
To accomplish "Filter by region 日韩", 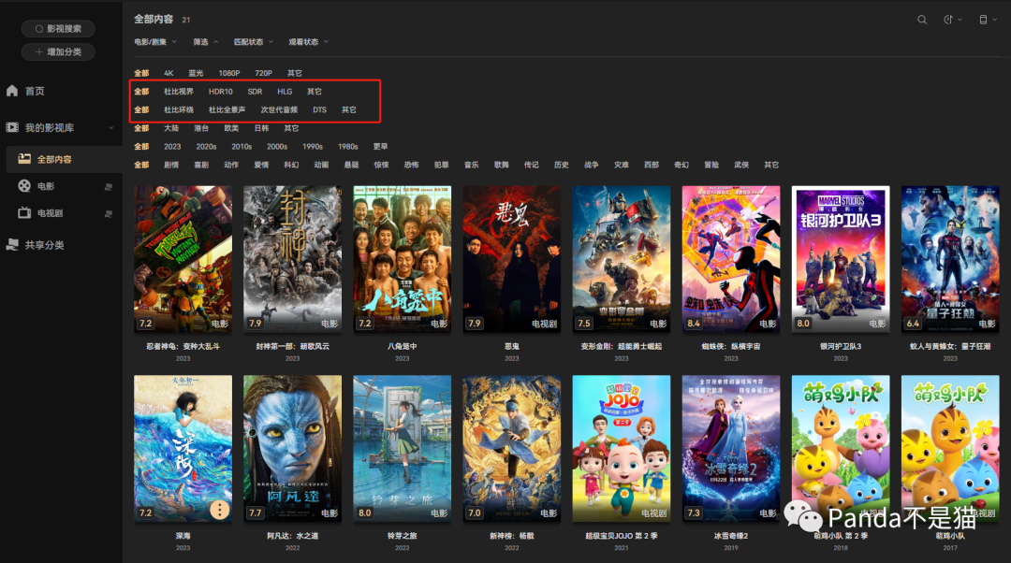I will 261,128.
